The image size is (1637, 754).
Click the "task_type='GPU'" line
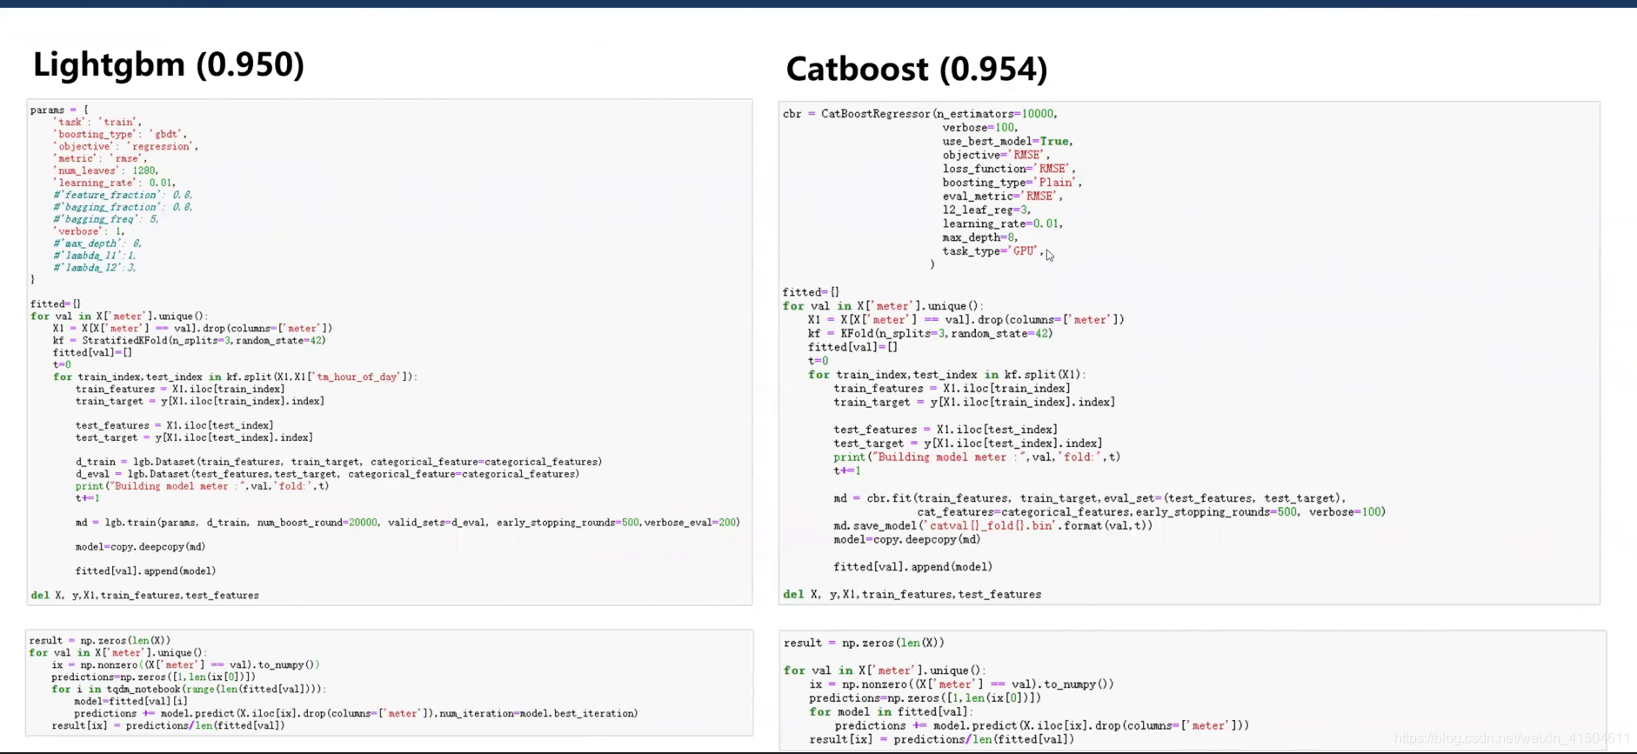[992, 251]
